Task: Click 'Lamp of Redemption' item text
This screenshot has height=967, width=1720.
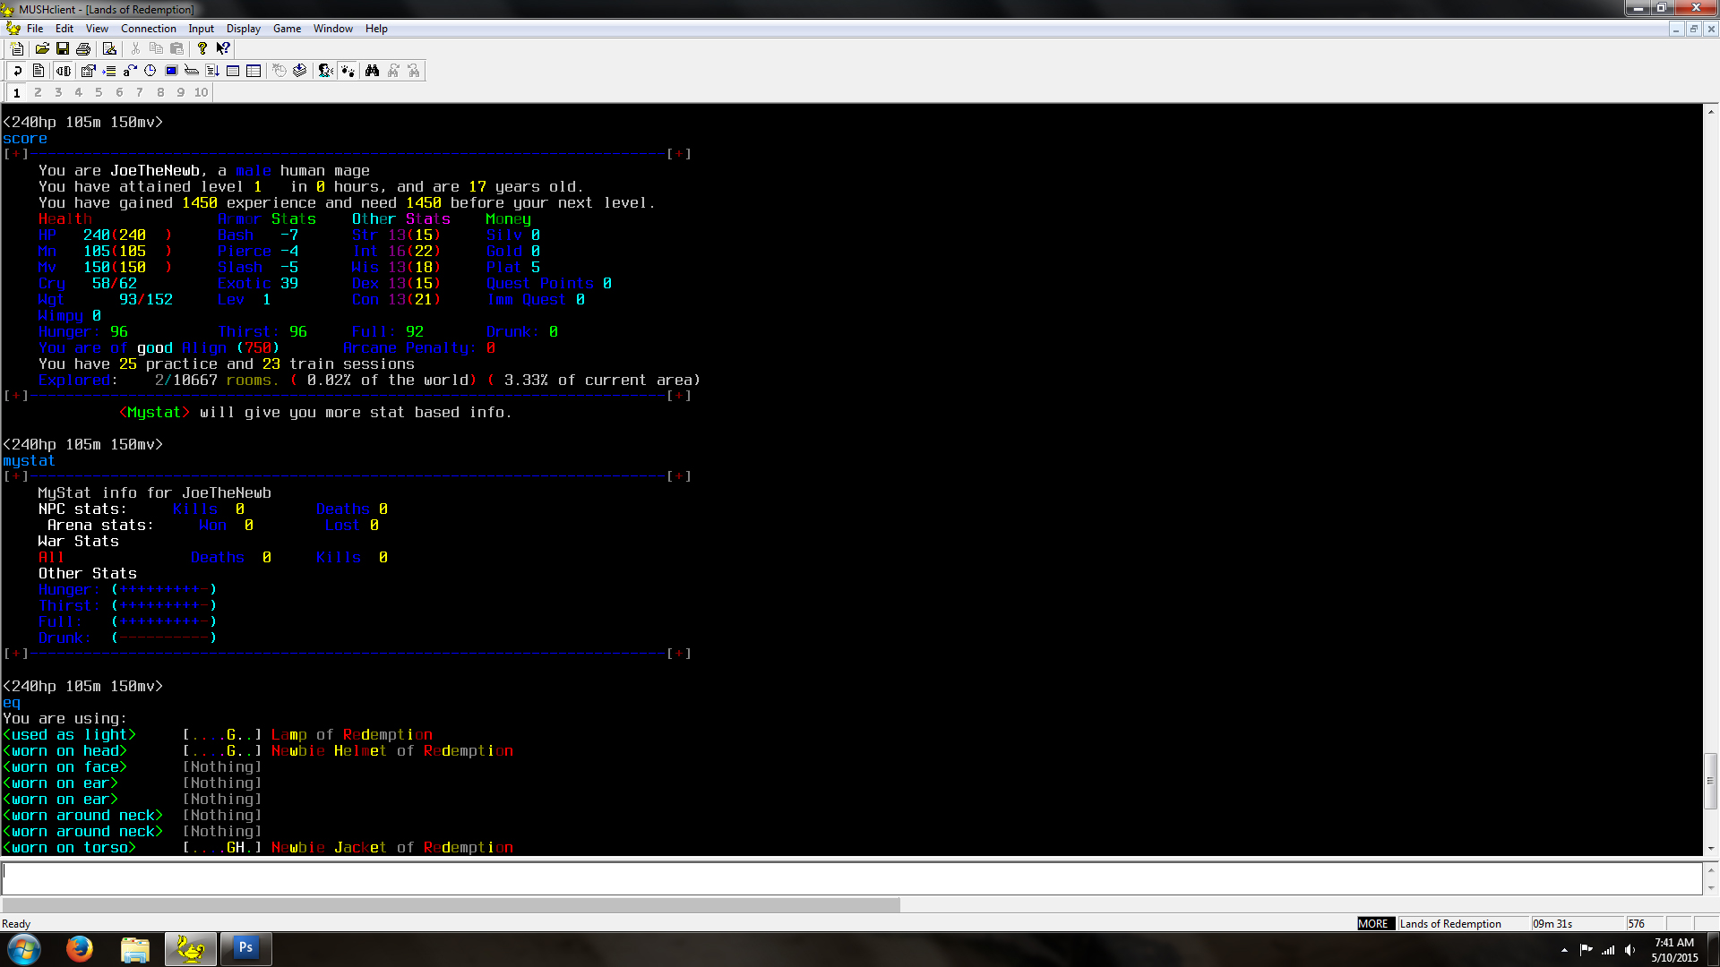Action: tap(351, 735)
